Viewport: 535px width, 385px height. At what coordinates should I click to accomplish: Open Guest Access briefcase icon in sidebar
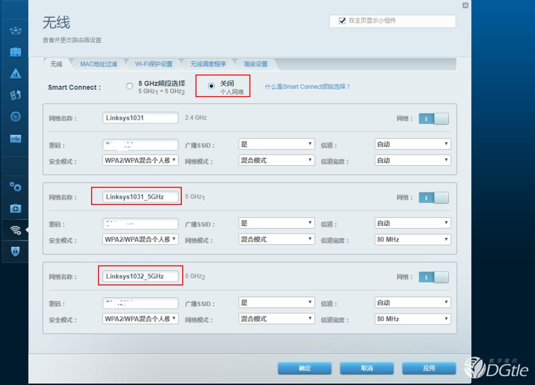[16, 52]
